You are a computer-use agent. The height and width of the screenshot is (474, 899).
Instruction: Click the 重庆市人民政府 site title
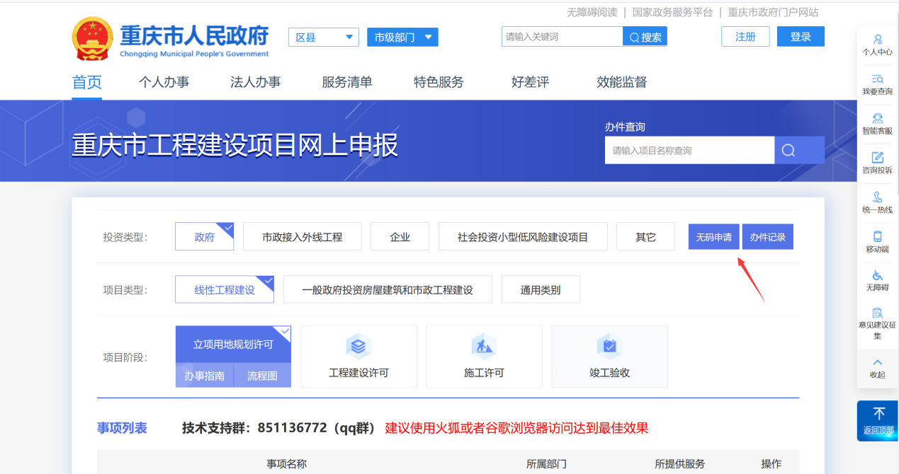[194, 35]
